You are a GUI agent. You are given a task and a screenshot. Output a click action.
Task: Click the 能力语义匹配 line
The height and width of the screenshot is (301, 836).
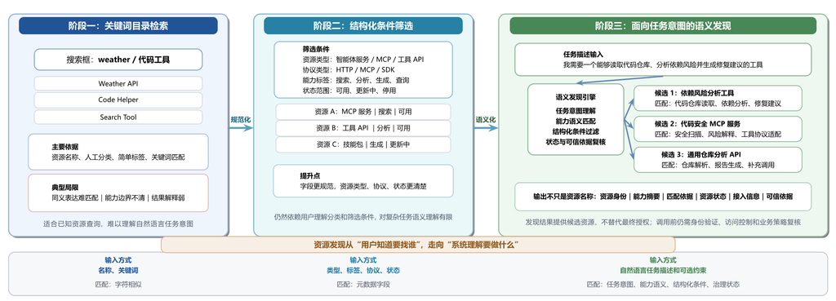pos(576,122)
